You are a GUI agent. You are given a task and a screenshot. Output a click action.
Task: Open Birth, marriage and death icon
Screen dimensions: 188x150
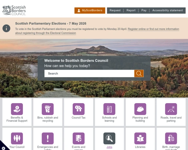click(171, 138)
